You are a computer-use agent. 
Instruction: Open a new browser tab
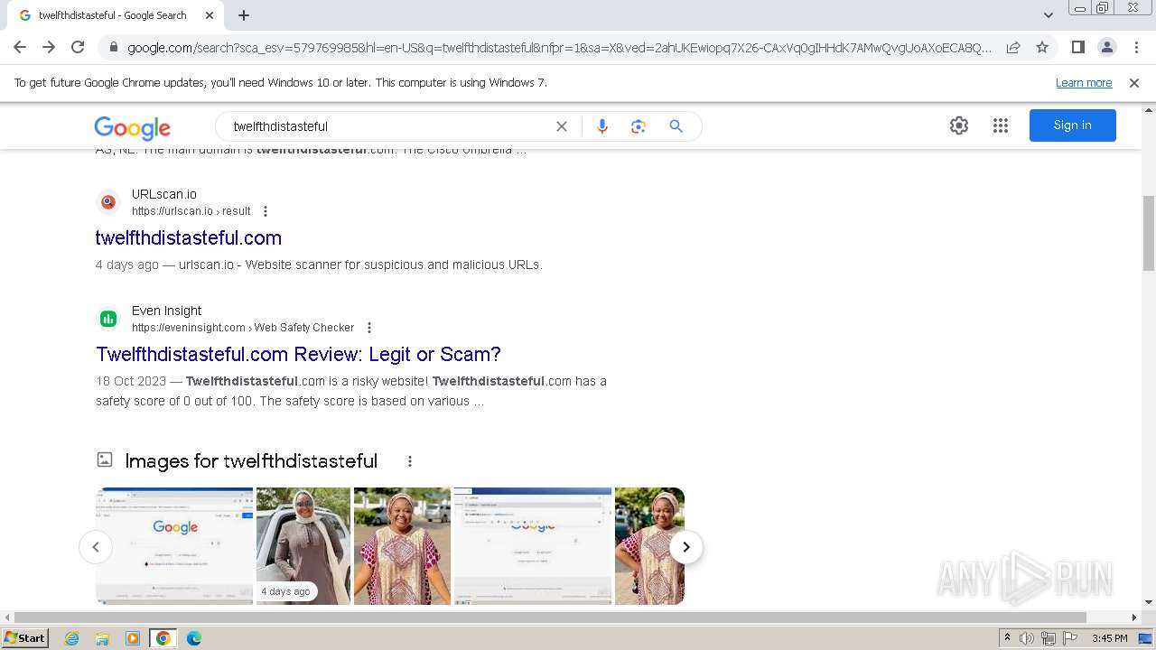(x=244, y=15)
